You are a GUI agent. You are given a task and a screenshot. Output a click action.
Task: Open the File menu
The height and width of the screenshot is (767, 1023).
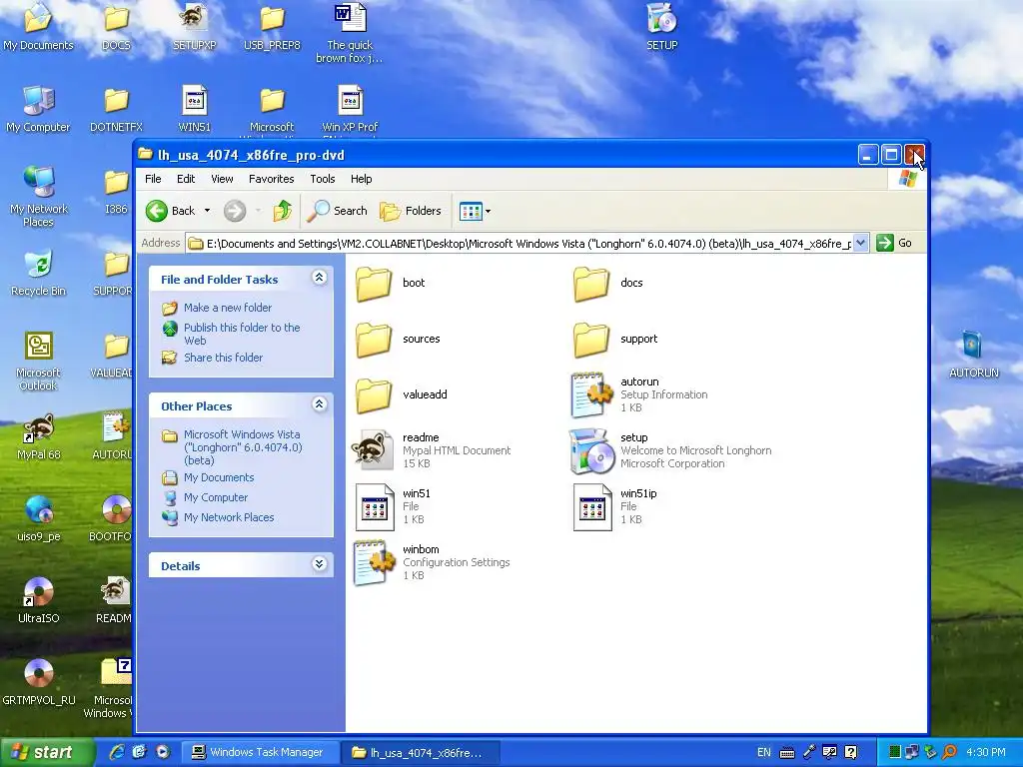point(153,179)
